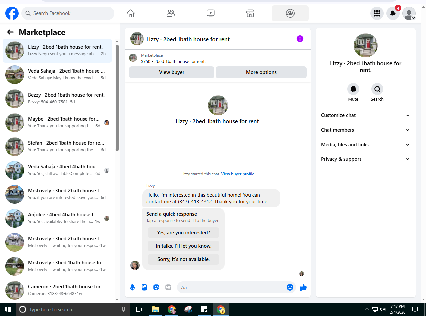The width and height of the screenshot is (426, 316).
Task: Expand the Customize chat section
Action: coord(365,115)
